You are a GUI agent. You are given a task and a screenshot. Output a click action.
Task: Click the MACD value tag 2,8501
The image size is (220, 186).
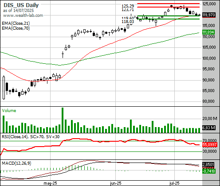pos(208,165)
